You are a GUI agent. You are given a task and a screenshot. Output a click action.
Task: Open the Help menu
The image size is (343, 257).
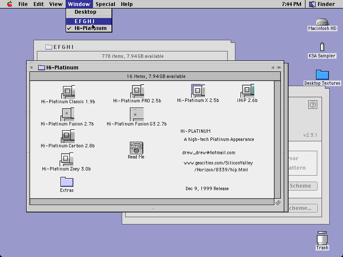pyautogui.click(x=126, y=4)
